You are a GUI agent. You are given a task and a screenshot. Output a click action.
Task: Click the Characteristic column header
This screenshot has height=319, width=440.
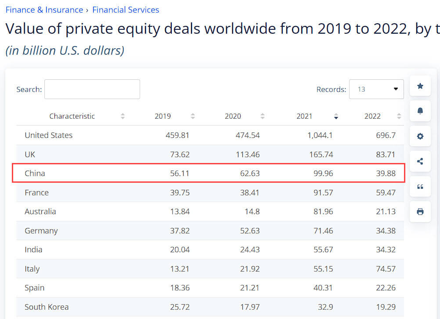tap(72, 116)
